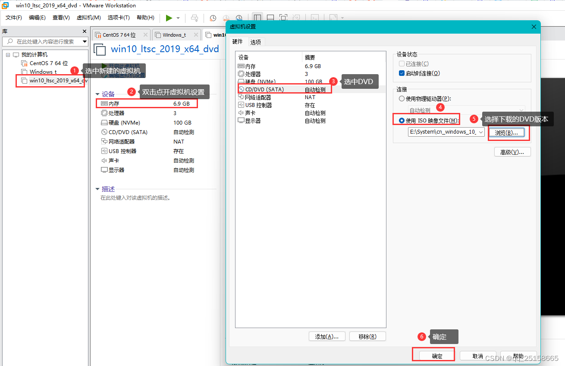Screen dimensions: 565x366
Task: Toggle the show library panel toolbar icon
Action: pyautogui.click(x=257, y=18)
